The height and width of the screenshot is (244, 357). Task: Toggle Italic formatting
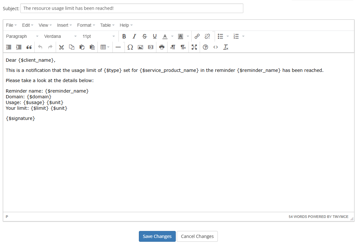134,36
